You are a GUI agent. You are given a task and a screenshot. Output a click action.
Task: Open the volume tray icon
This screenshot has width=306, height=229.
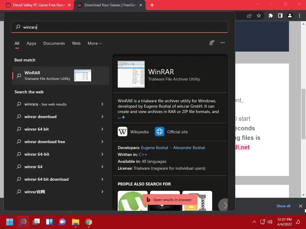click(x=270, y=222)
